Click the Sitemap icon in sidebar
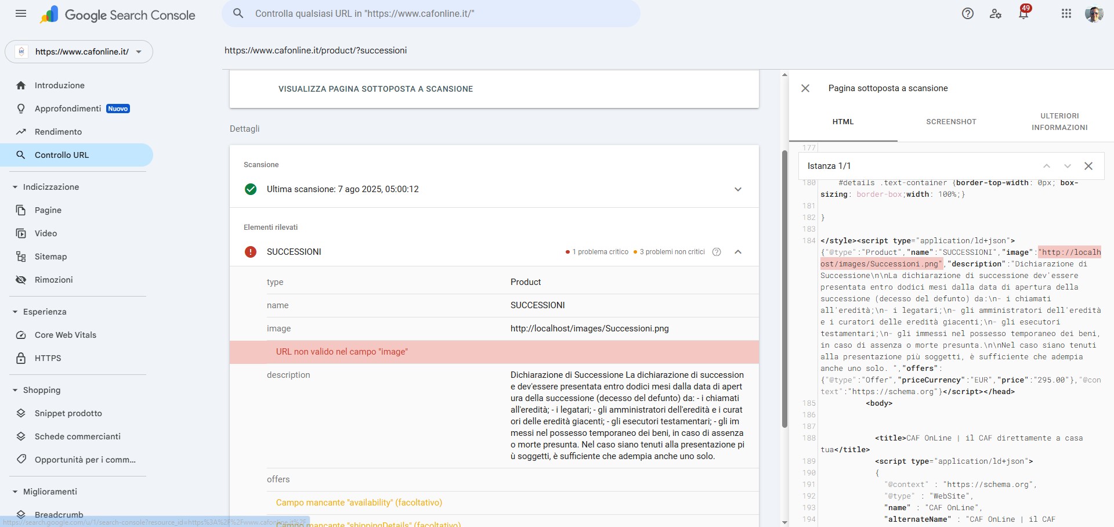 pyautogui.click(x=21, y=257)
